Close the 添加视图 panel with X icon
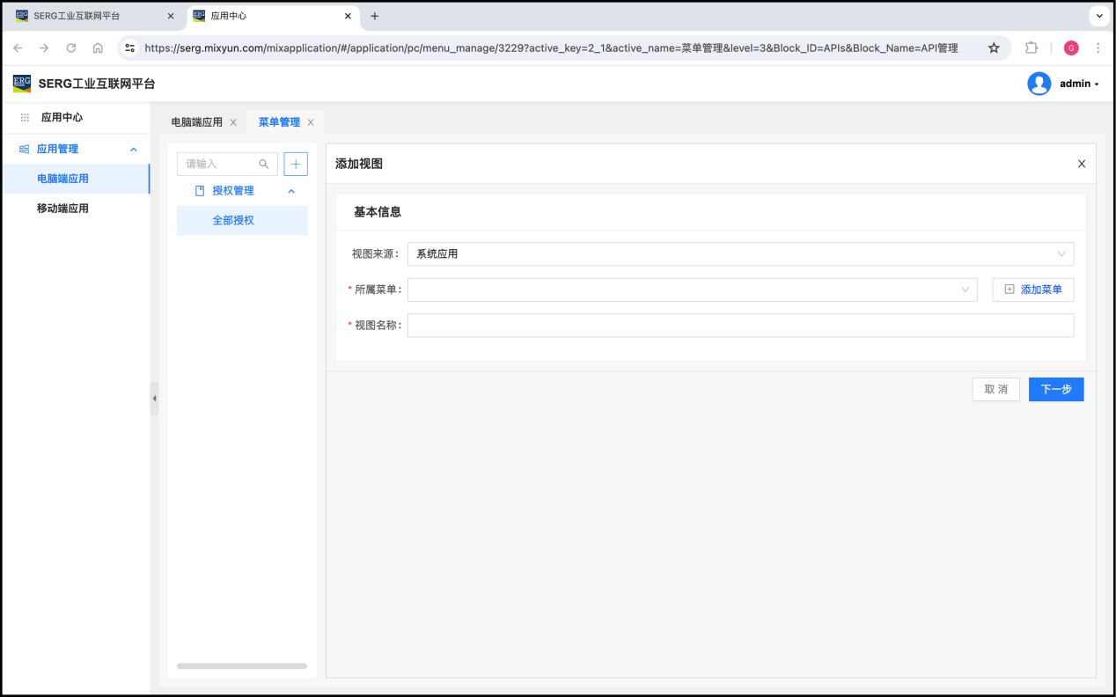The image size is (1116, 697). click(1082, 164)
